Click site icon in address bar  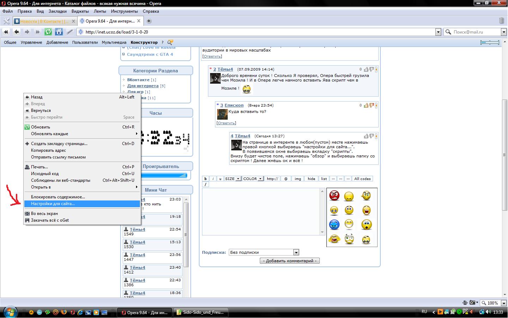pyautogui.click(x=81, y=32)
